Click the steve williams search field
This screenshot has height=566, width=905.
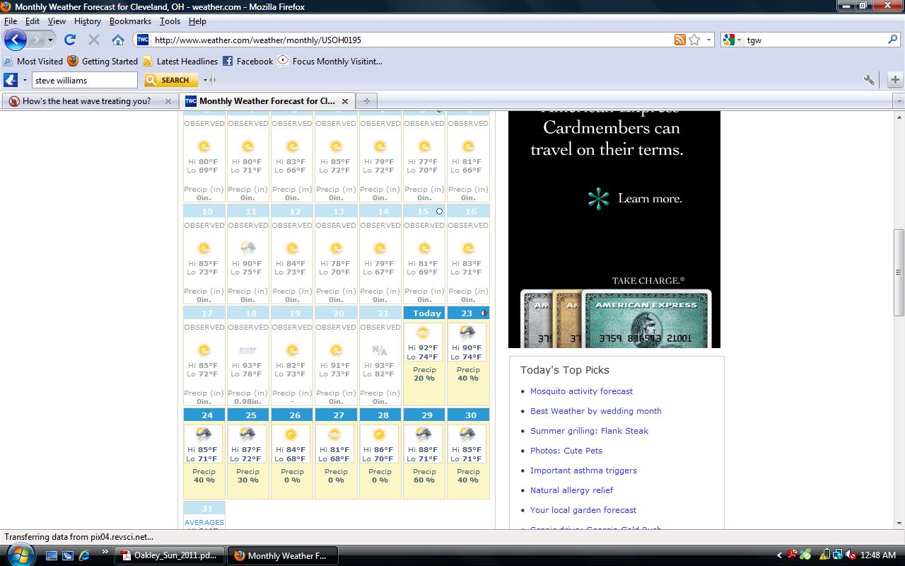click(x=85, y=80)
